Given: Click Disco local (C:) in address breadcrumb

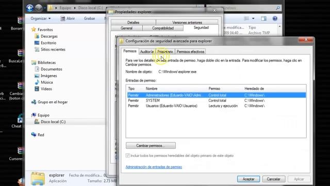Looking at the screenshot, I should click(x=91, y=8).
